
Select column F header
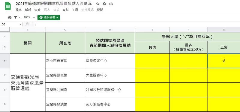click(188, 30)
